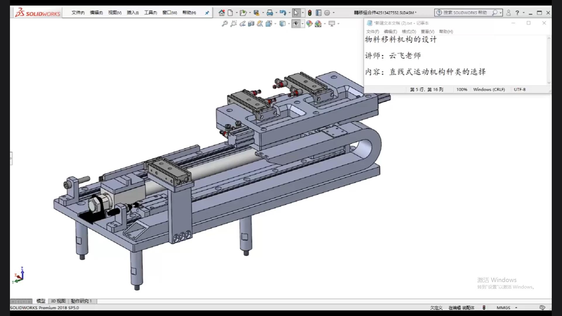Screen dimensions: 562x316
Task: Expand the Print dropdown arrow
Action: 276,13
